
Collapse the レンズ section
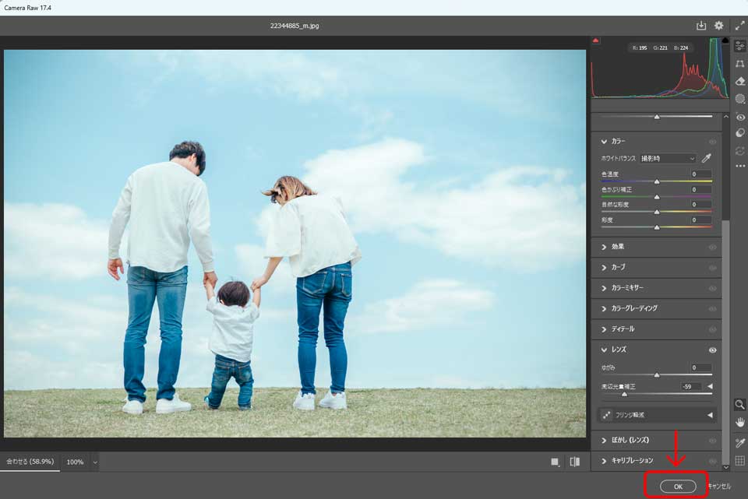tap(604, 350)
